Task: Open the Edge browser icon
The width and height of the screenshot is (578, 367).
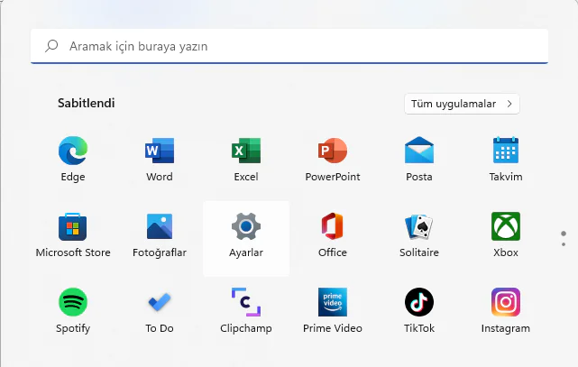Action: point(73,151)
